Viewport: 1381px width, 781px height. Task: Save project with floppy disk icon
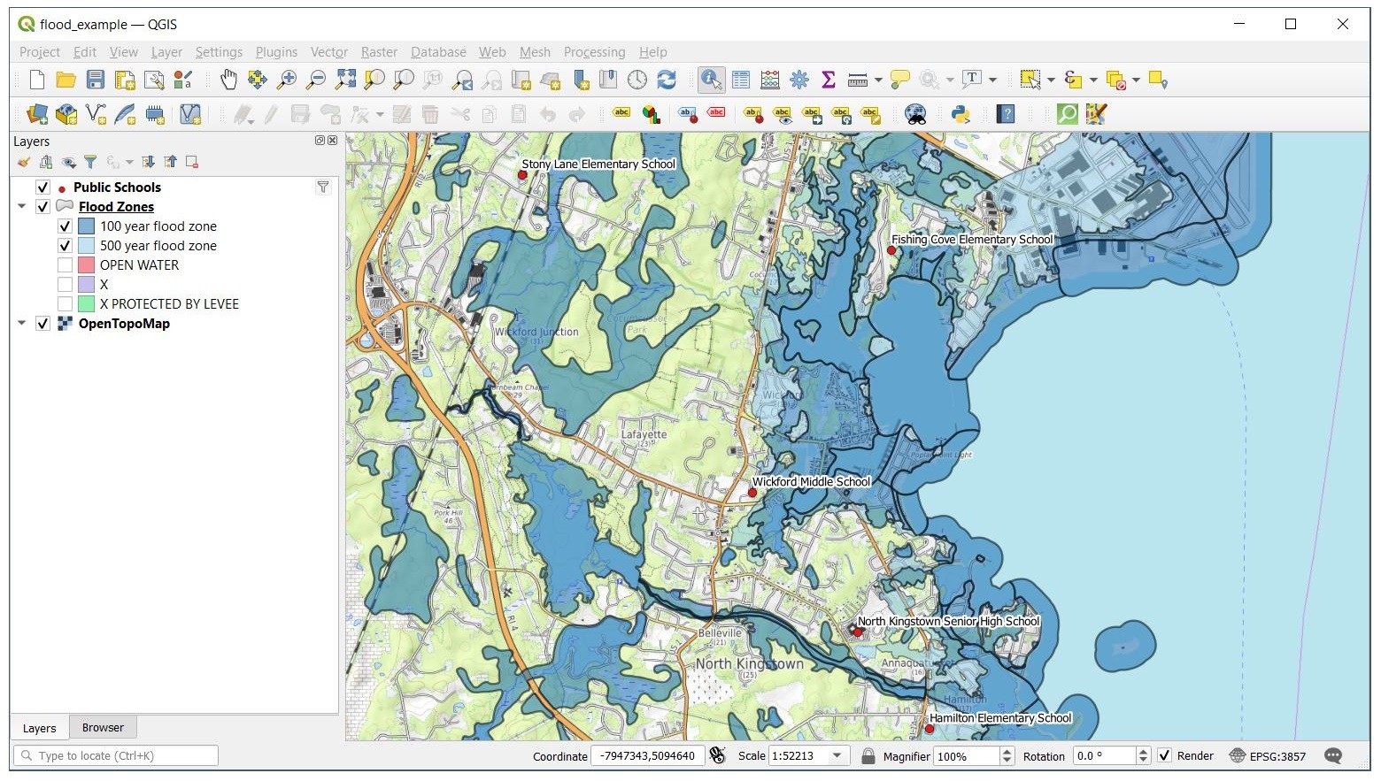coord(95,80)
